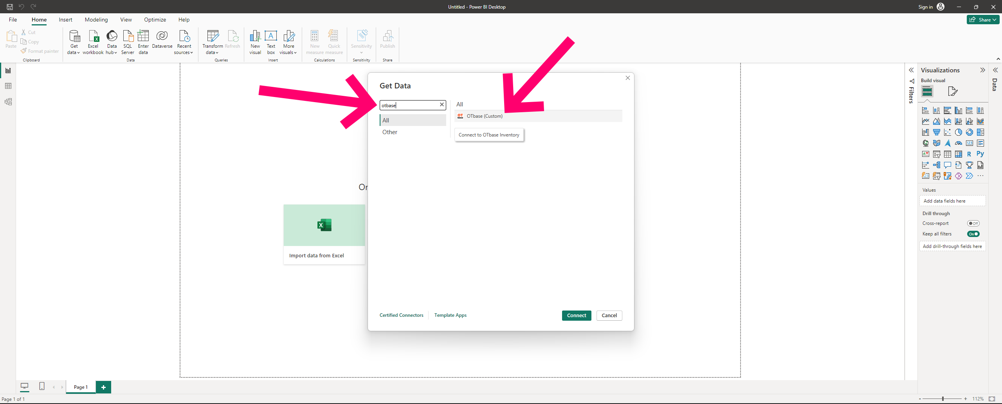Select the donut chart visual
The height and width of the screenshot is (404, 1002).
[x=969, y=132]
